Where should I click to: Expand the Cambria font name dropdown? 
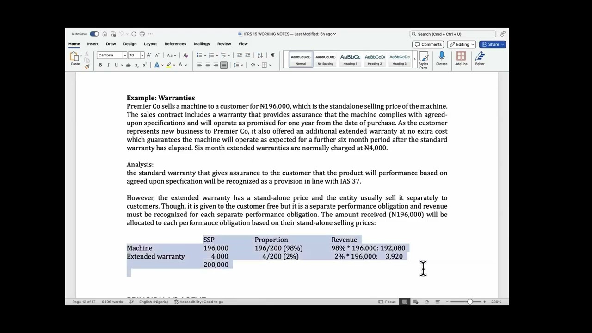pyautogui.click(x=124, y=55)
